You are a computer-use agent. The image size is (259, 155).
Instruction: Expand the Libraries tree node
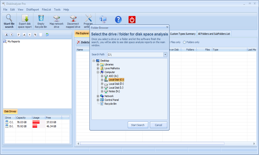coord(98,65)
